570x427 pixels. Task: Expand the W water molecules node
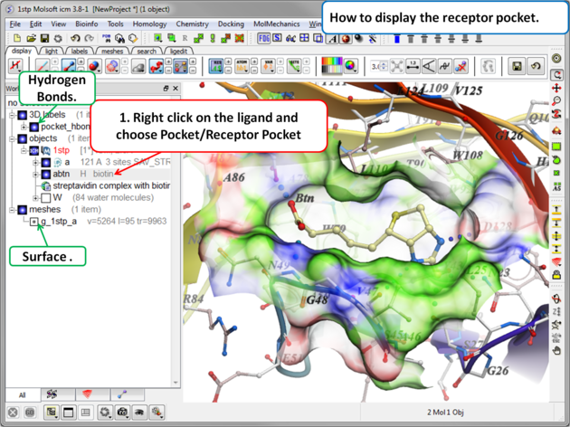[x=35, y=198]
